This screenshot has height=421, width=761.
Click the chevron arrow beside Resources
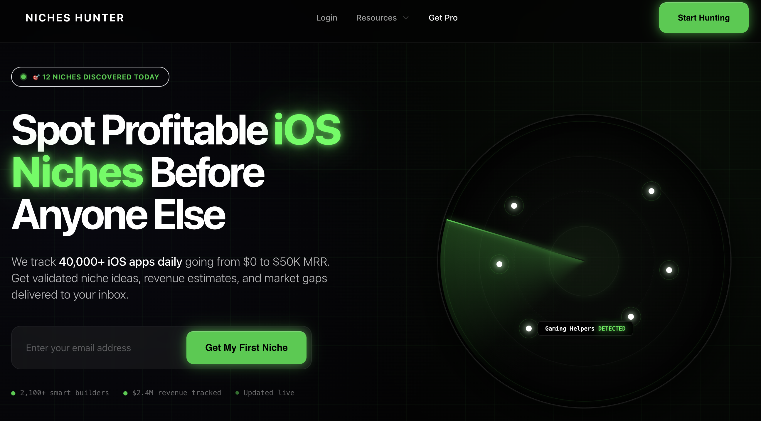click(406, 18)
